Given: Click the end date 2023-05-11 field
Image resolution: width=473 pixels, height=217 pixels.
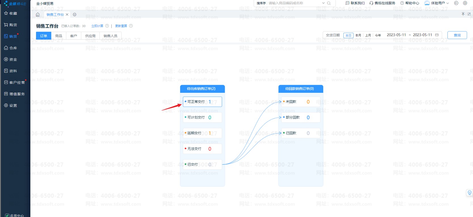Looking at the screenshot, I should tap(422, 35).
